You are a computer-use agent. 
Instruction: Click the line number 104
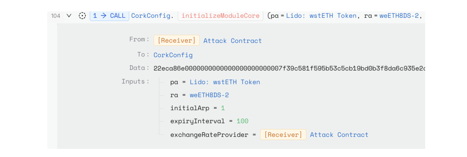click(x=56, y=16)
